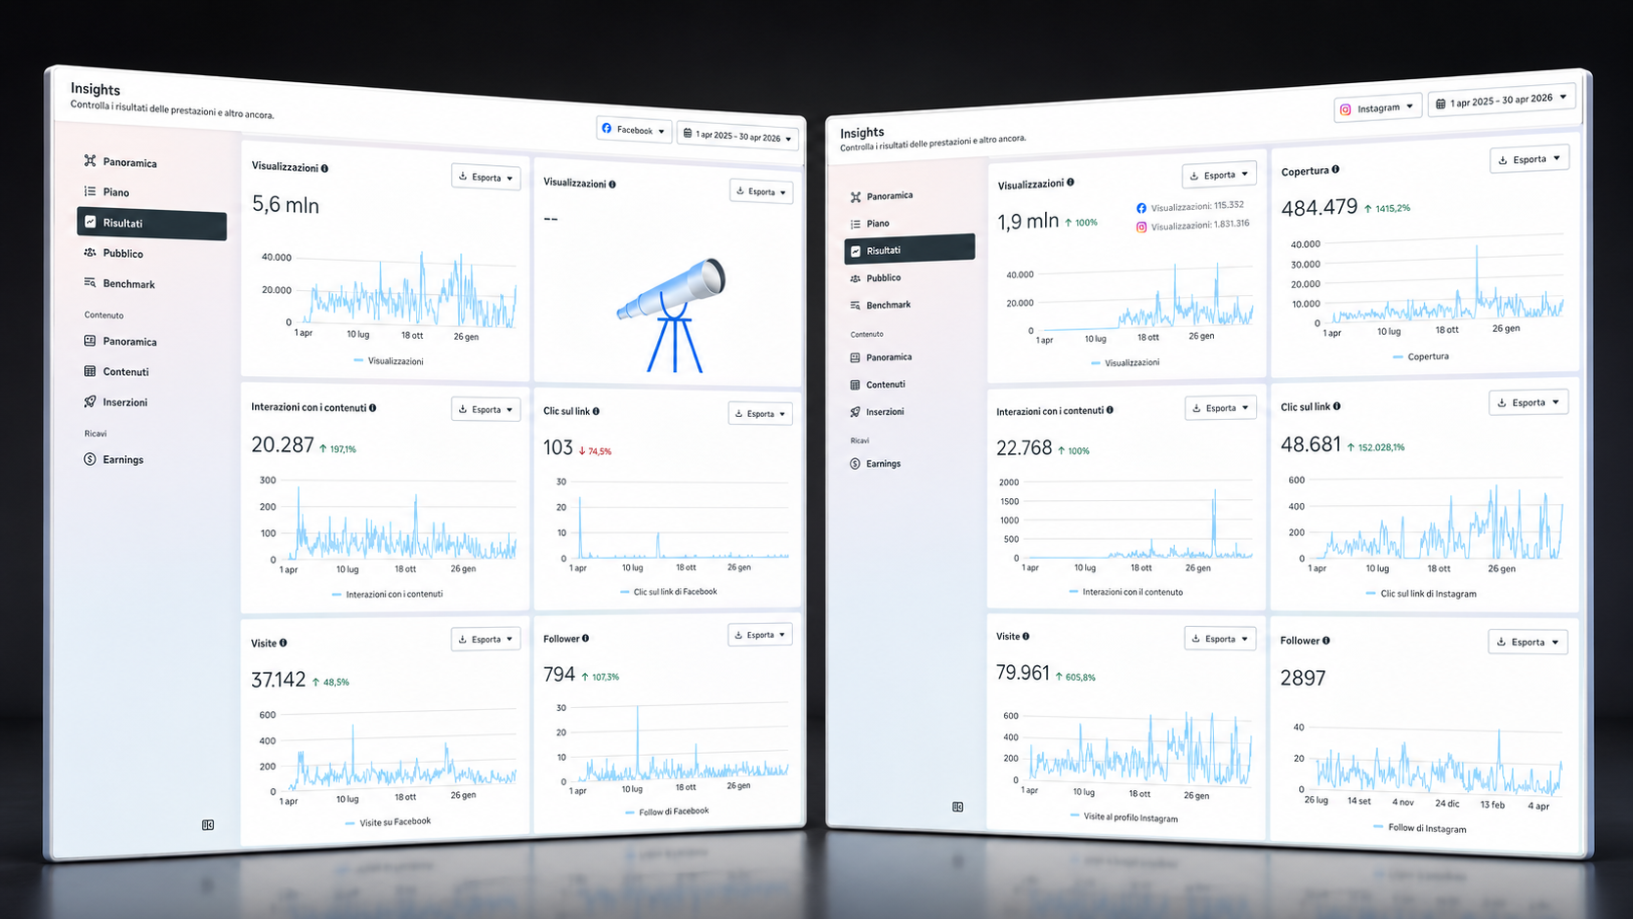Screen dimensions: 1633x919
Task: Open Earnings dollar icon in Facebook panel
Action: [90, 459]
